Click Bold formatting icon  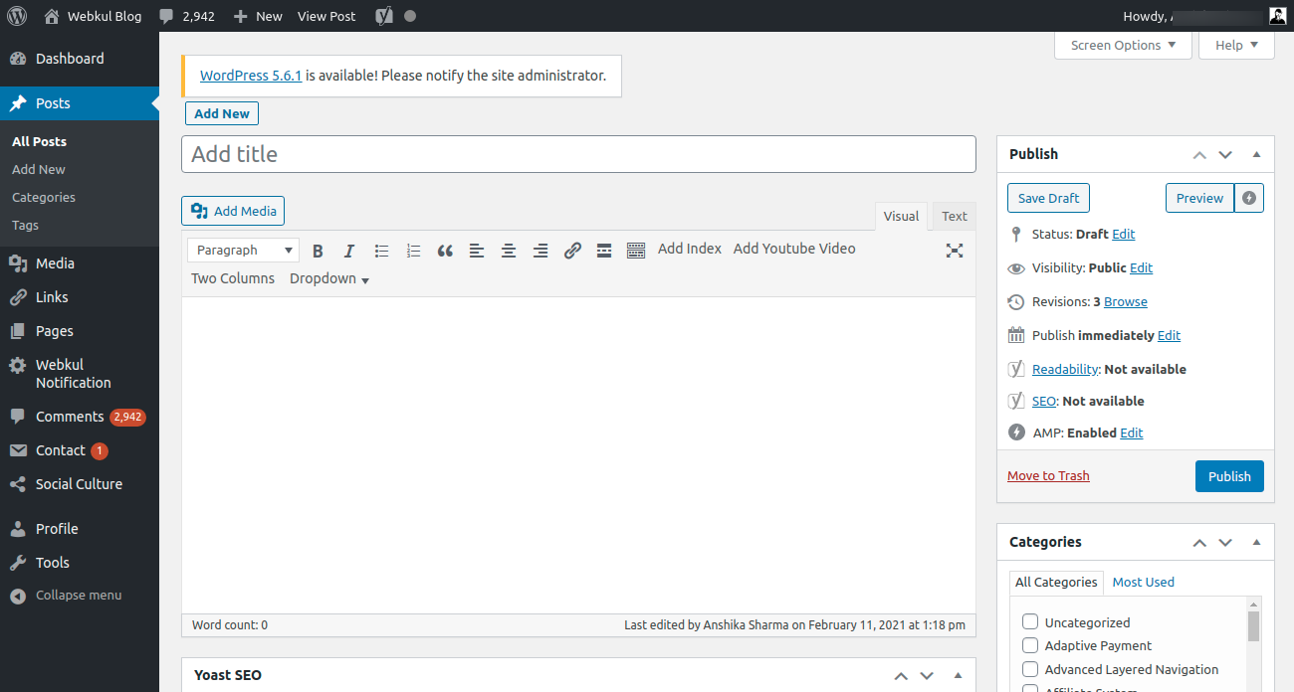[x=318, y=251]
